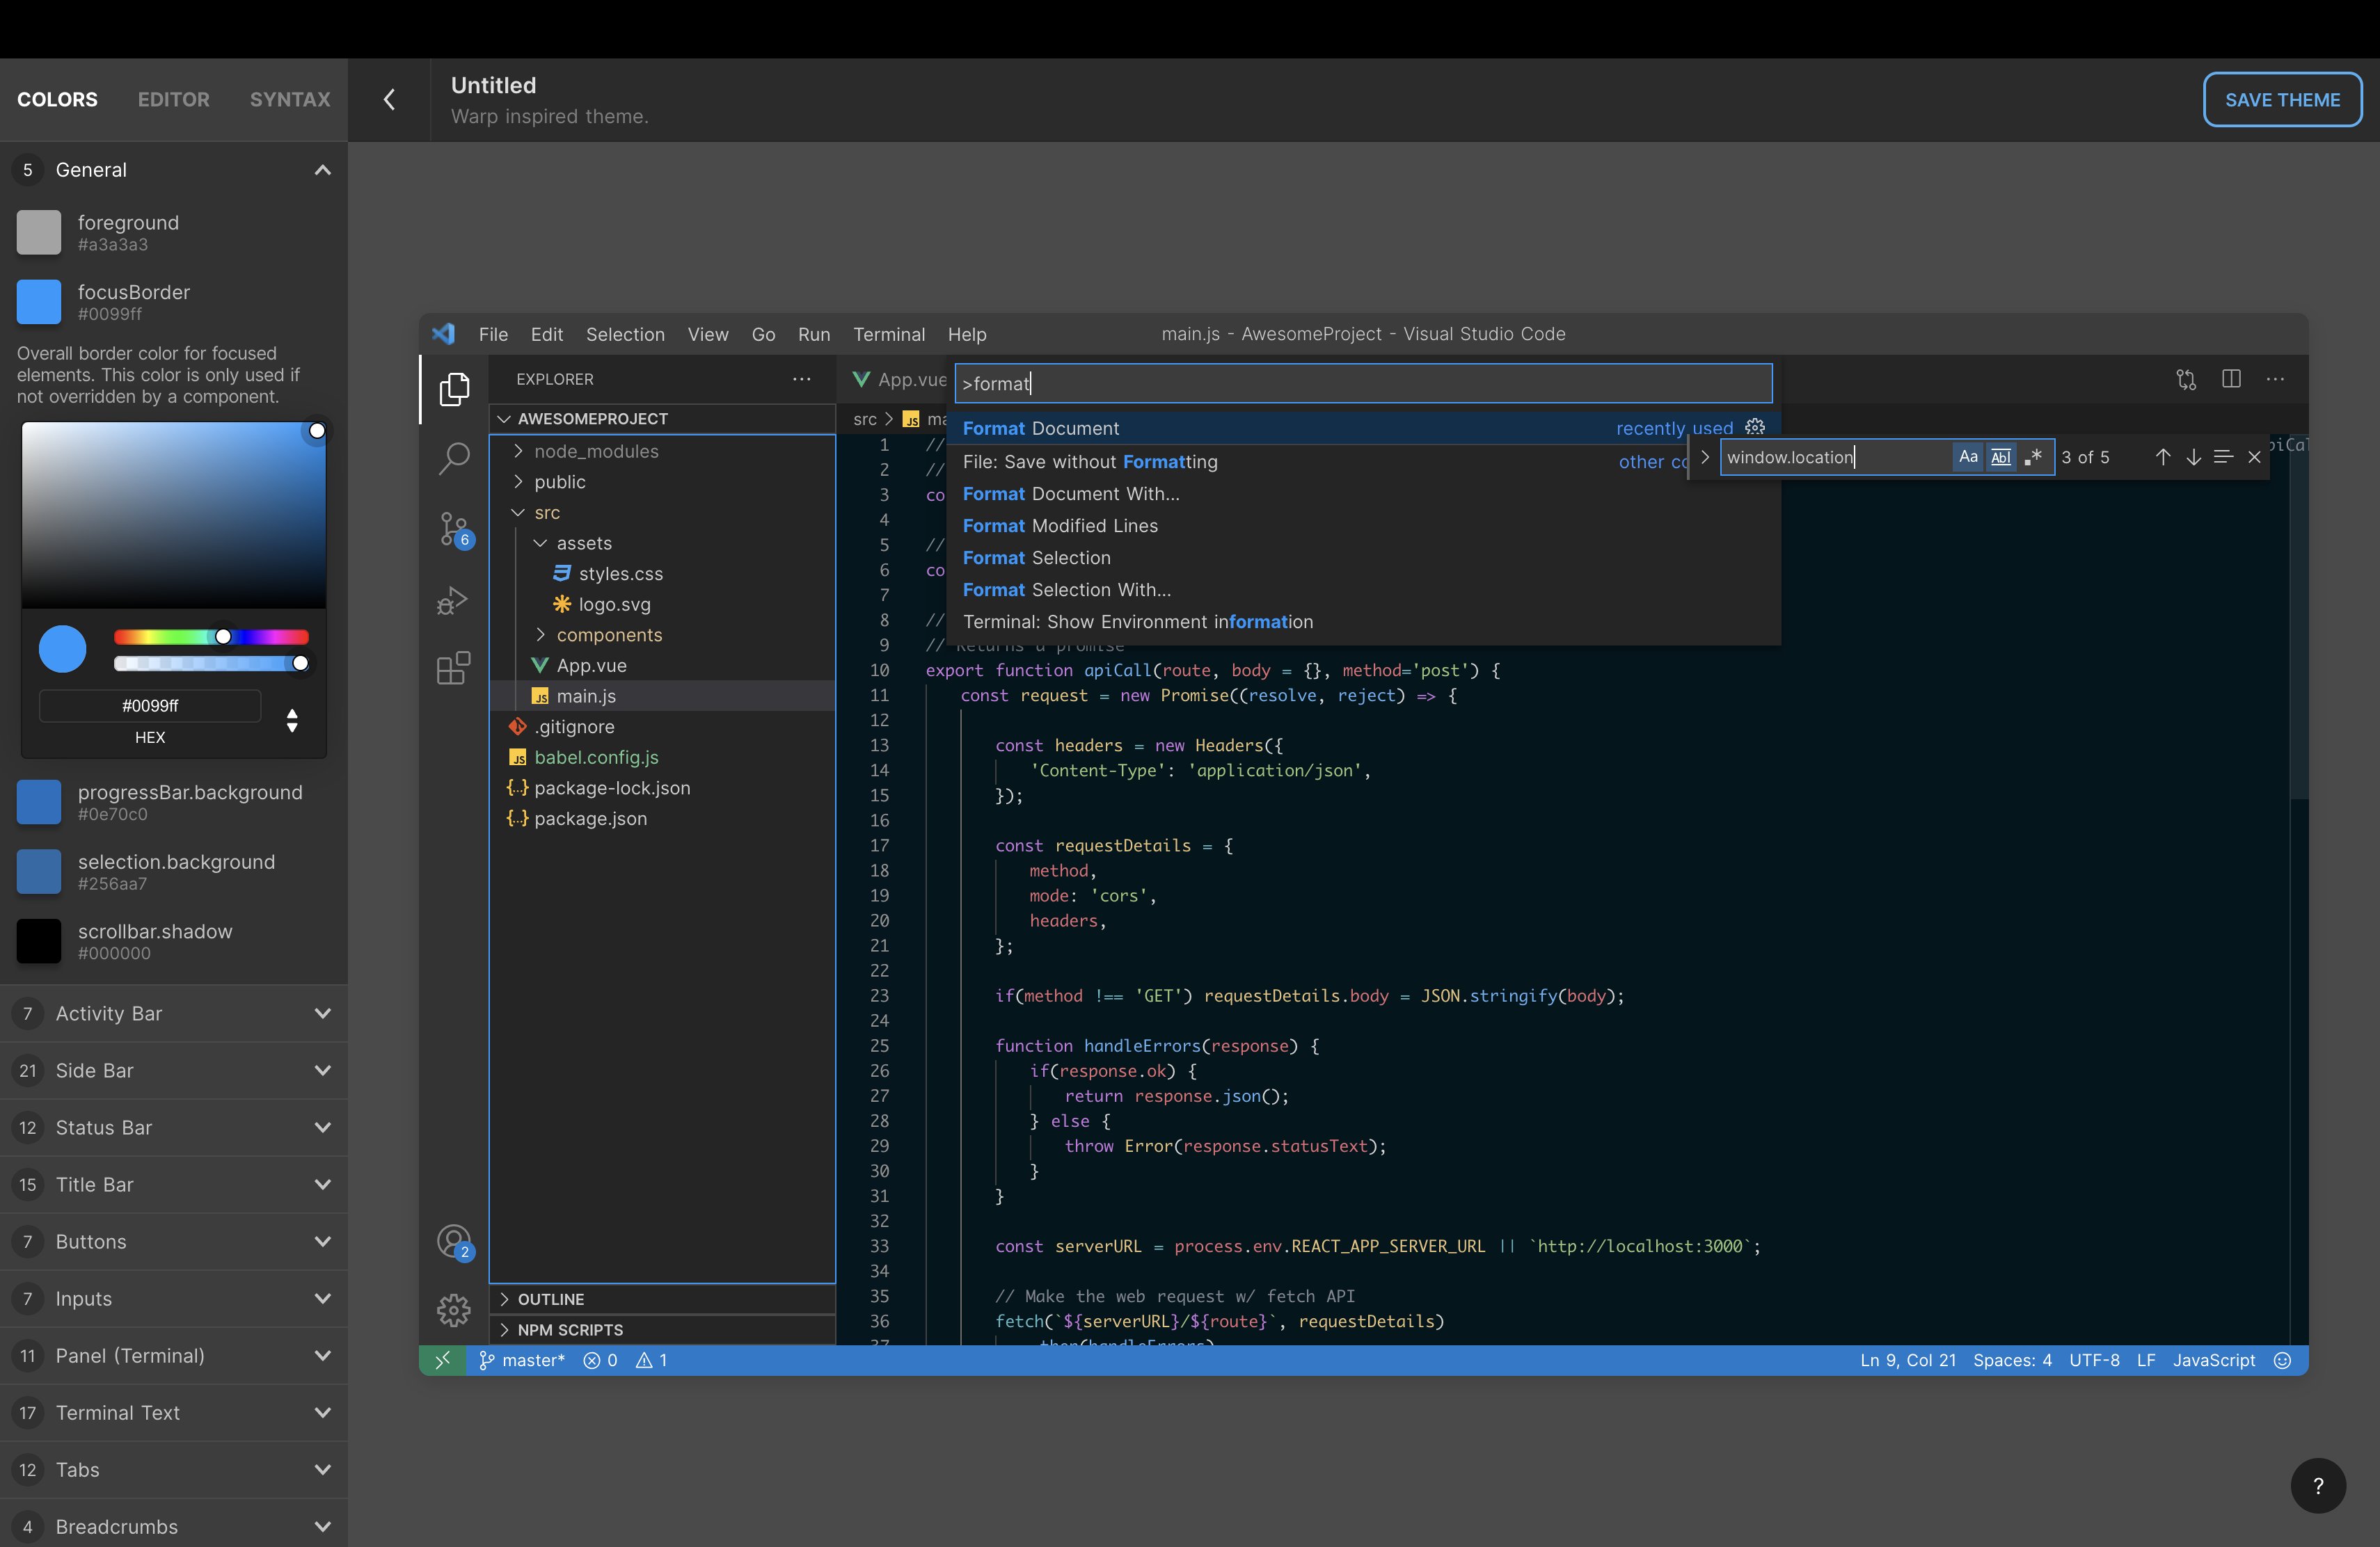Viewport: 2380px width, 1547px height.
Task: Collapse the General color section
Action: coord(322,170)
